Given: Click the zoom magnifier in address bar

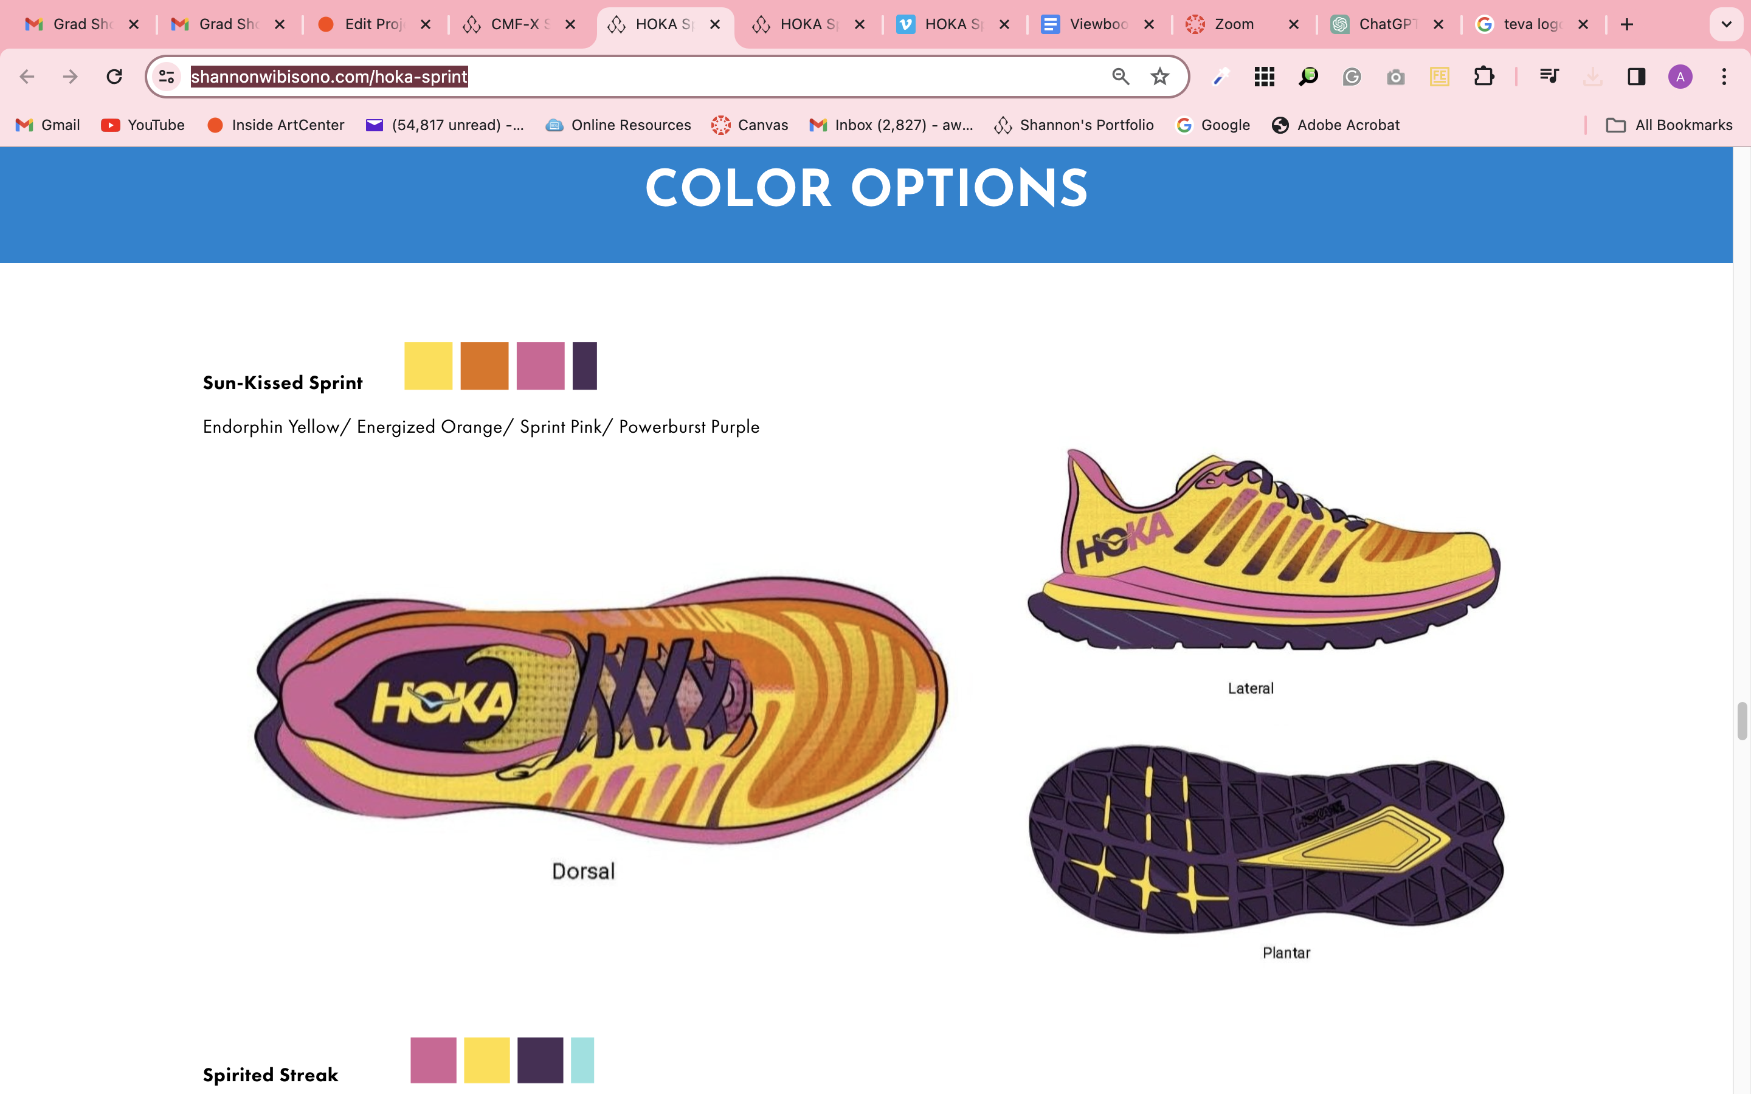Looking at the screenshot, I should 1120,77.
